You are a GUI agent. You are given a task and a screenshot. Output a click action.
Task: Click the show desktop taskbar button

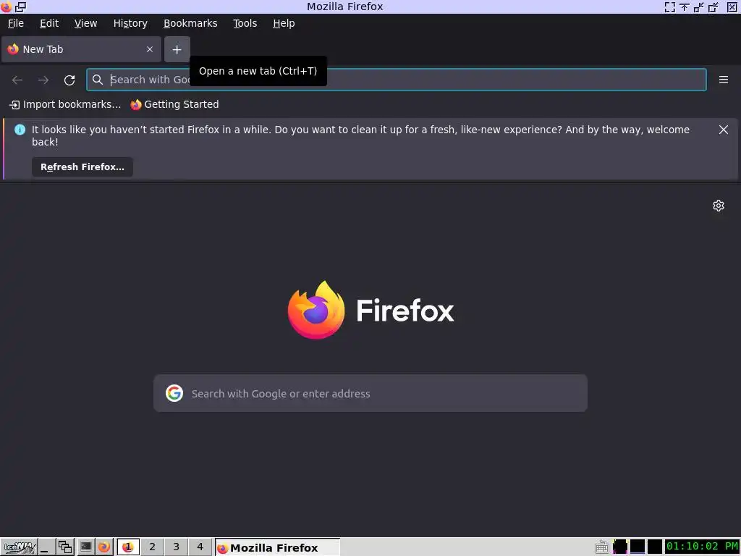coord(46,547)
